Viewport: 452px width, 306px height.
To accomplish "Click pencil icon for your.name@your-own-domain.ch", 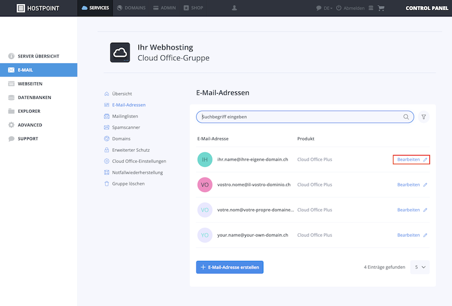I will tap(425, 235).
